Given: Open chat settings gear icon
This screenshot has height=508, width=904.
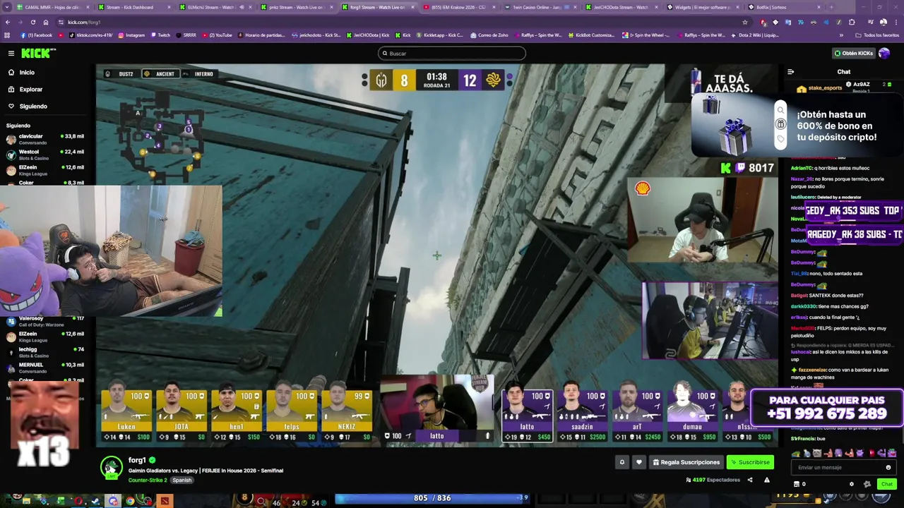Looking at the screenshot, I should click(852, 484).
